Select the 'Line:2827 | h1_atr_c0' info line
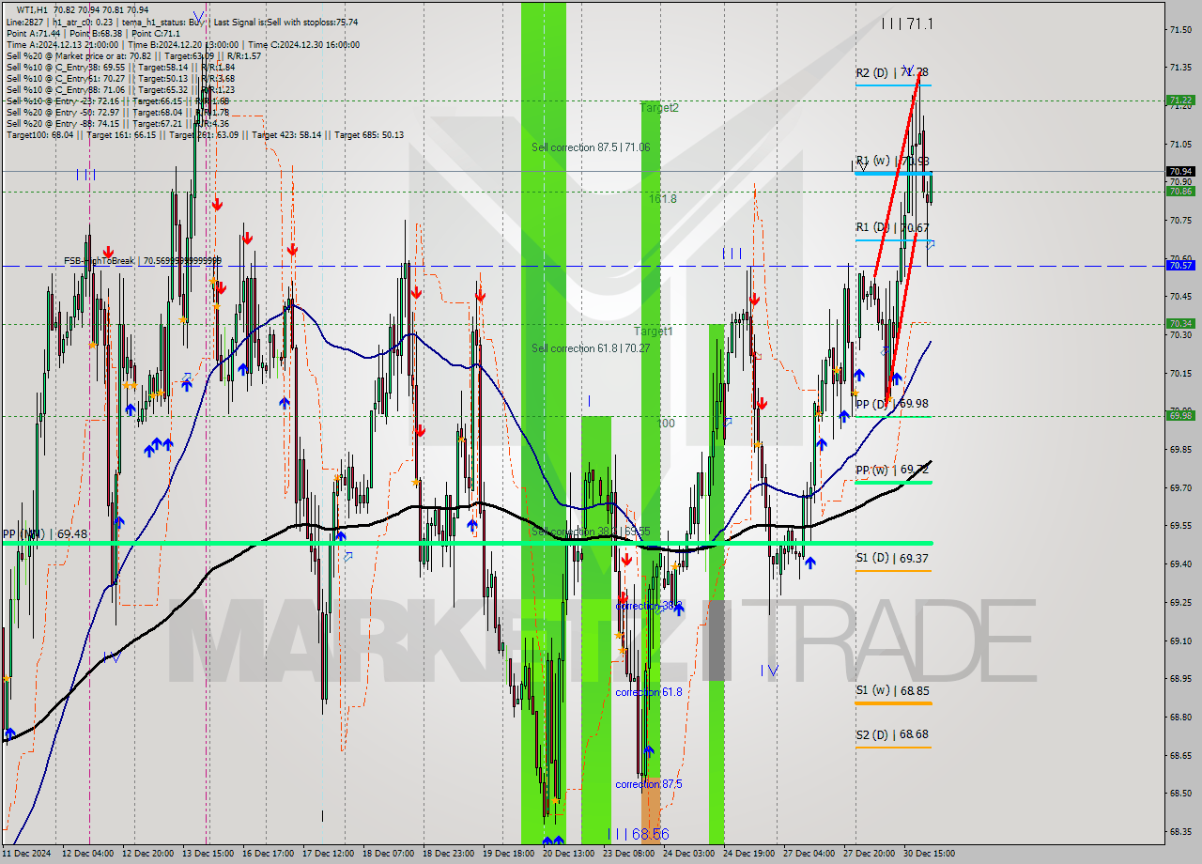This screenshot has width=1202, height=864. 182,22
